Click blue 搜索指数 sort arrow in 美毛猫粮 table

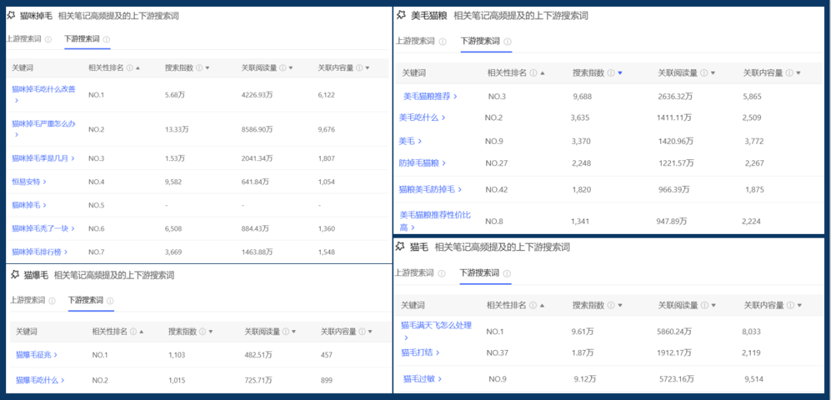(x=619, y=73)
